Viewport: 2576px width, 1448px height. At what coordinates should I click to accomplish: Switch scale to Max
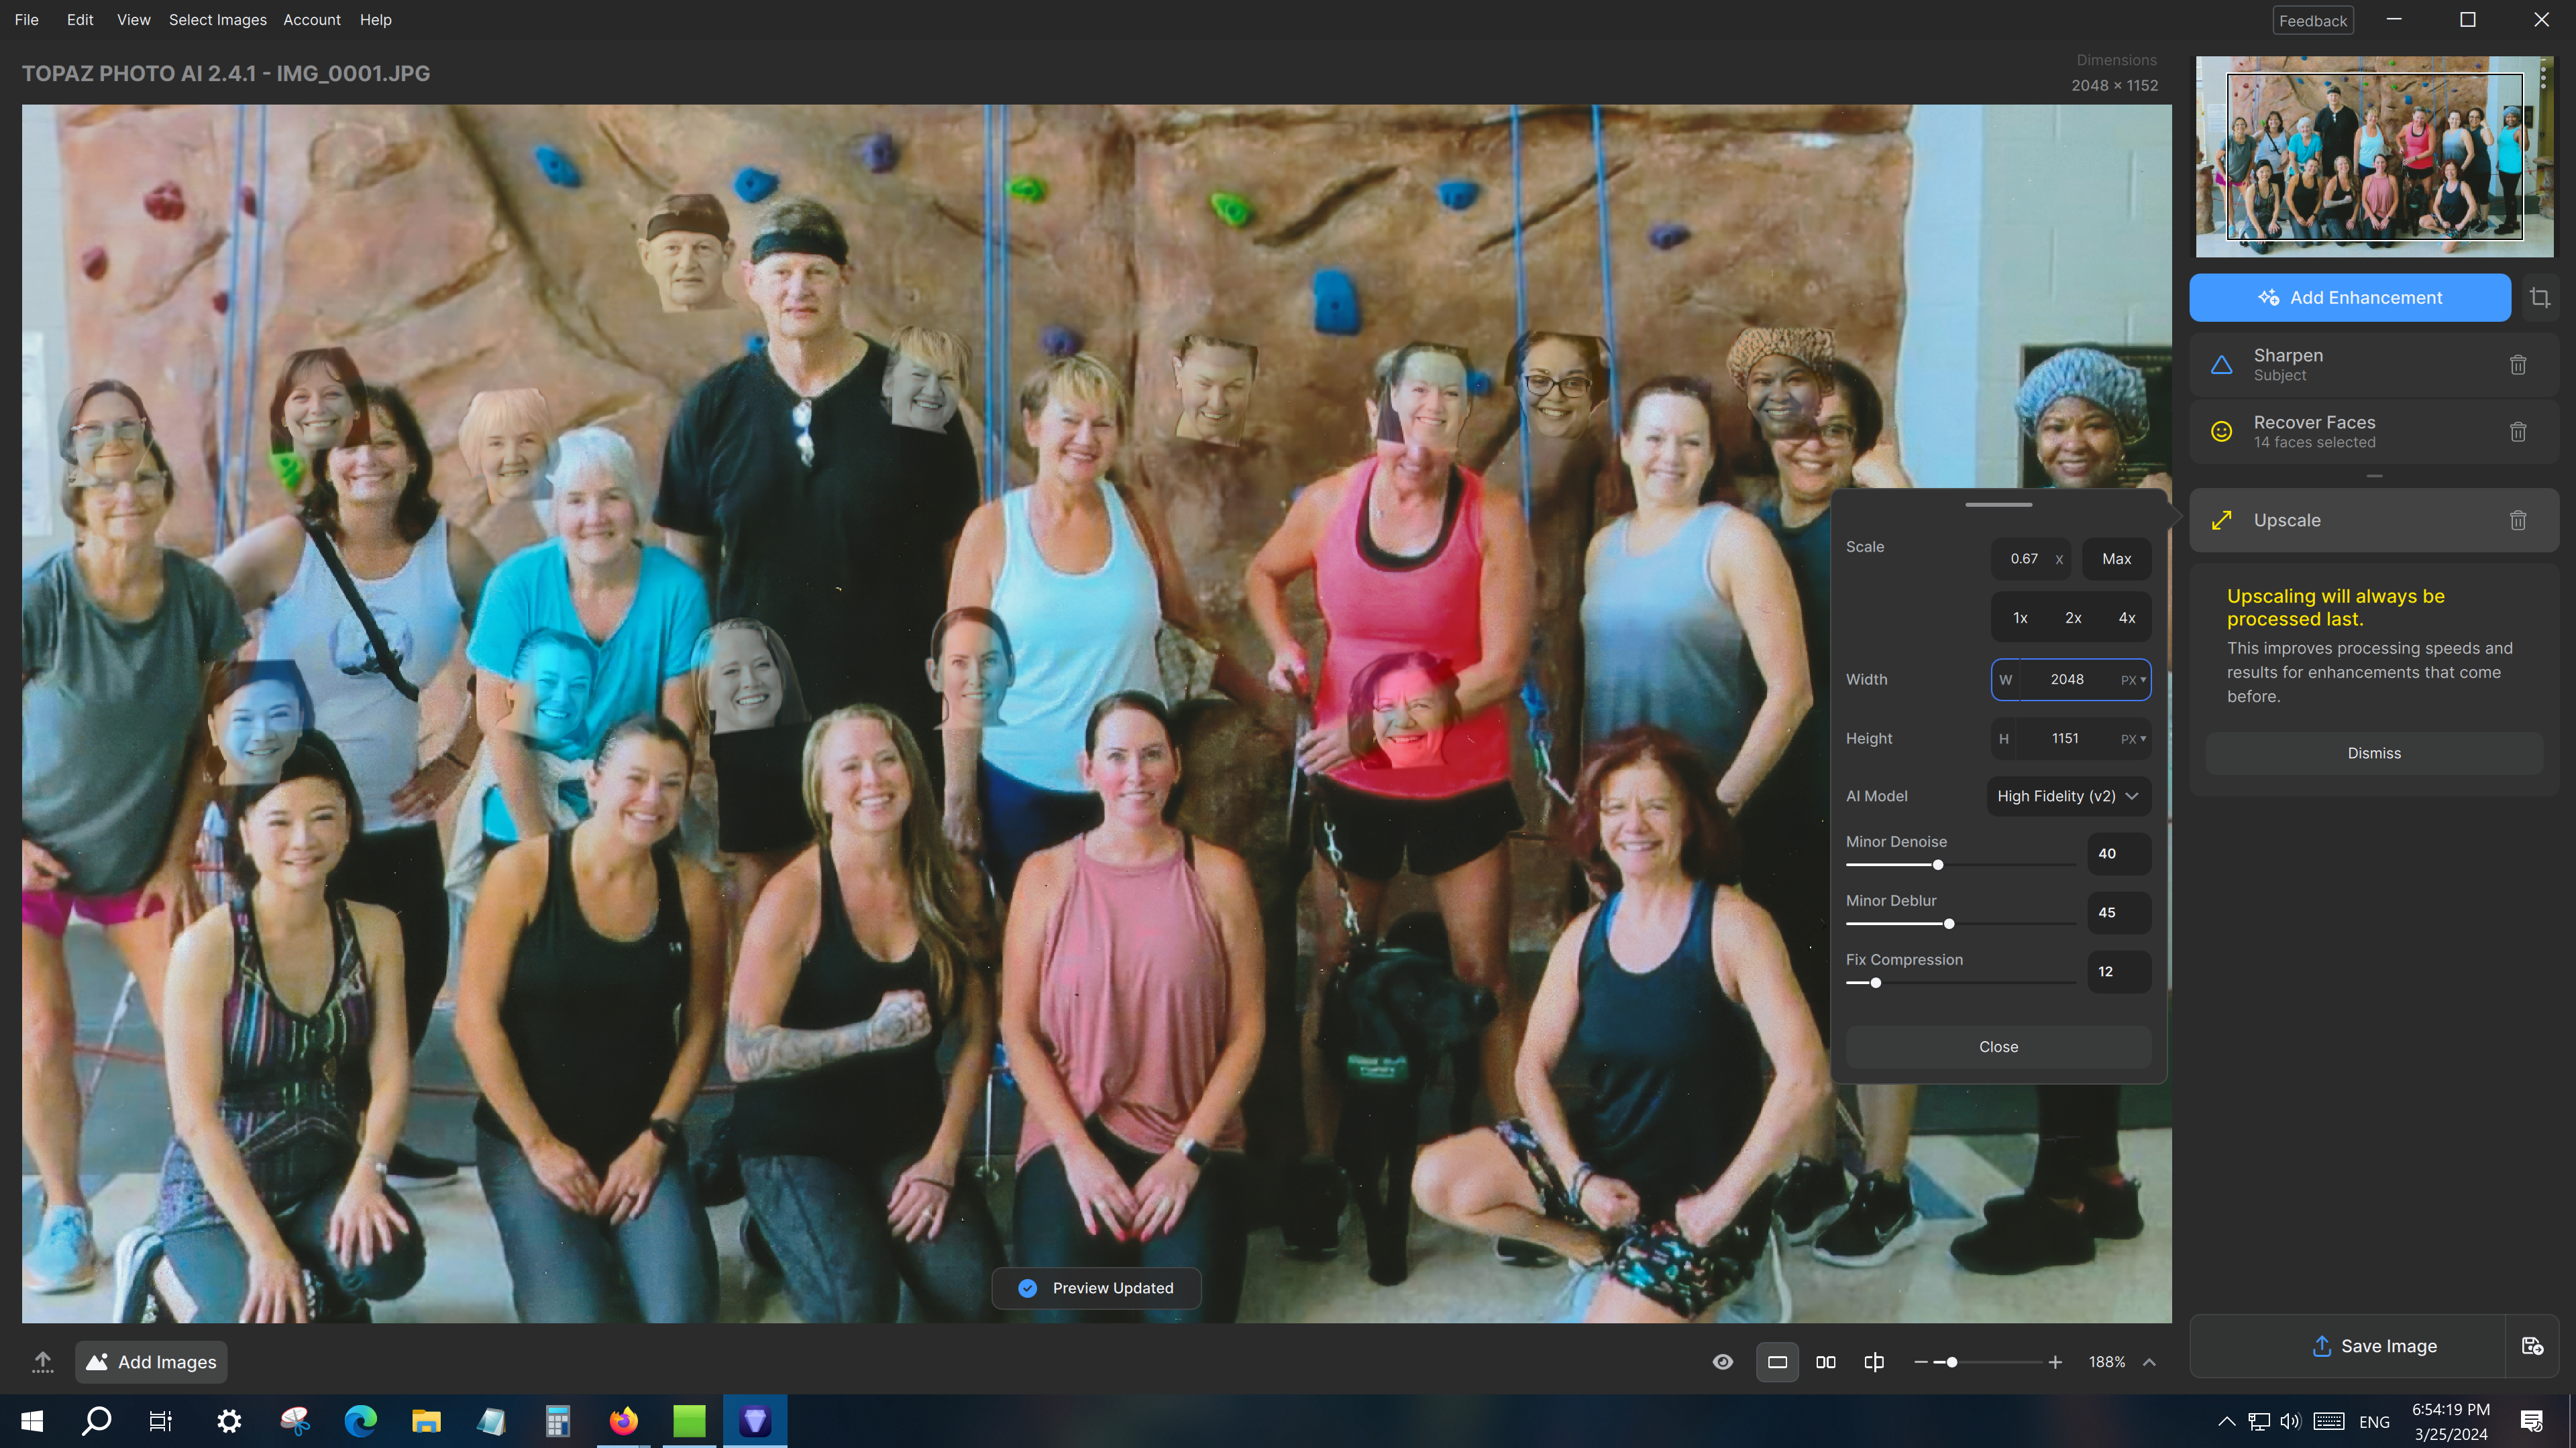coord(2116,558)
